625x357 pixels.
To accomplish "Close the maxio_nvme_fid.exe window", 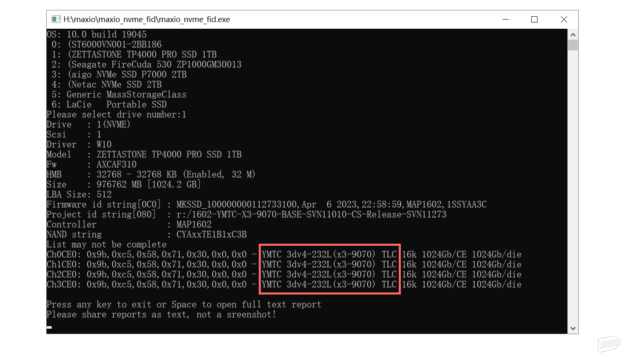I will click(564, 19).
